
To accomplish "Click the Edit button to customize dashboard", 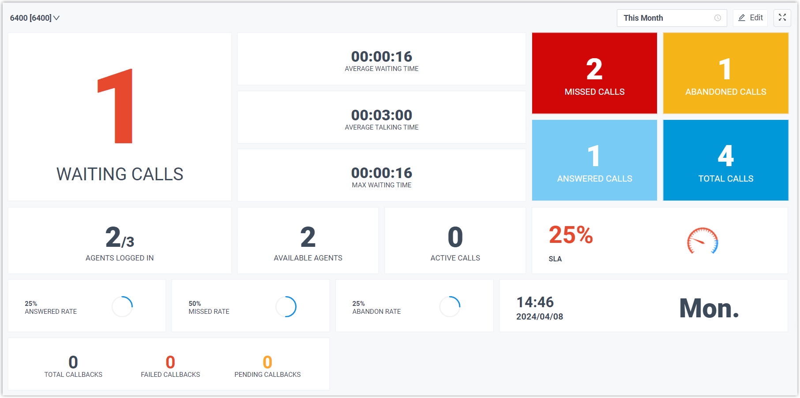I will (750, 18).
